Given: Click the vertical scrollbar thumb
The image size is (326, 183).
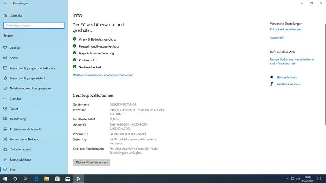Looking at the screenshot, I should tap(325, 74).
